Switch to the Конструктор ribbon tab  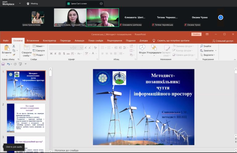(x=49, y=40)
